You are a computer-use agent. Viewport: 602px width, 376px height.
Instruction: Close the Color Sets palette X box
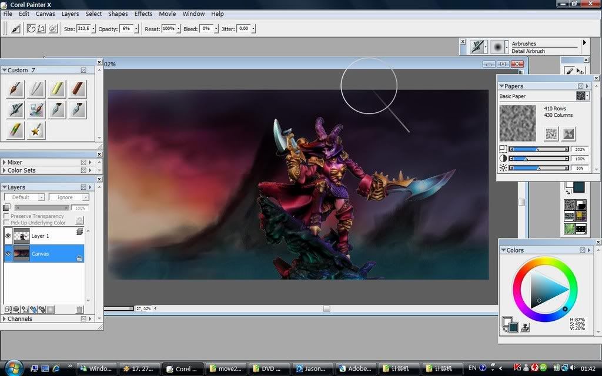(83, 170)
